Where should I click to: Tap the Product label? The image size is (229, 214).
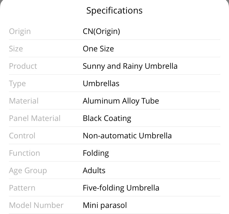click(x=23, y=66)
